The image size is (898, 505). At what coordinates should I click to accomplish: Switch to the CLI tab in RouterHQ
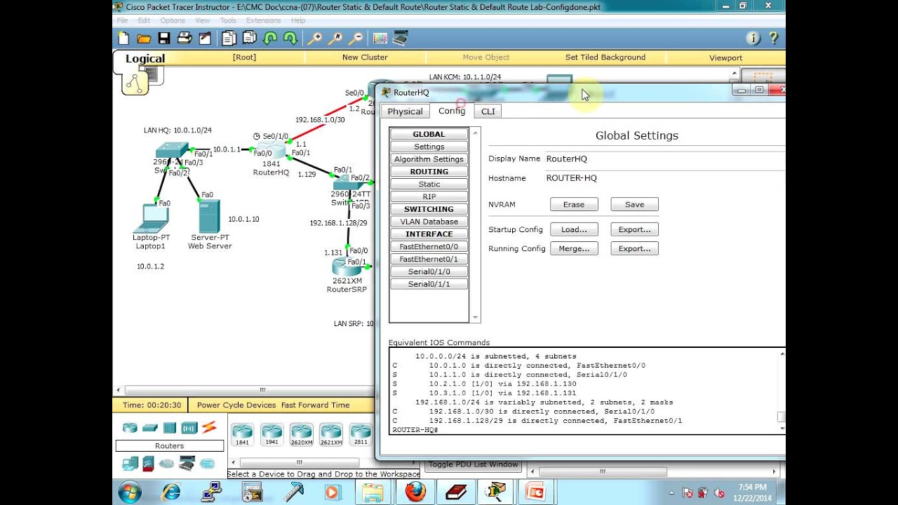click(x=488, y=112)
